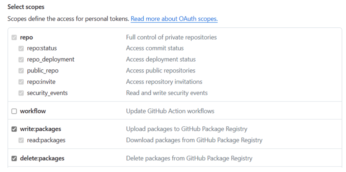Click the write:packages label
The image size is (346, 172).
point(41,129)
